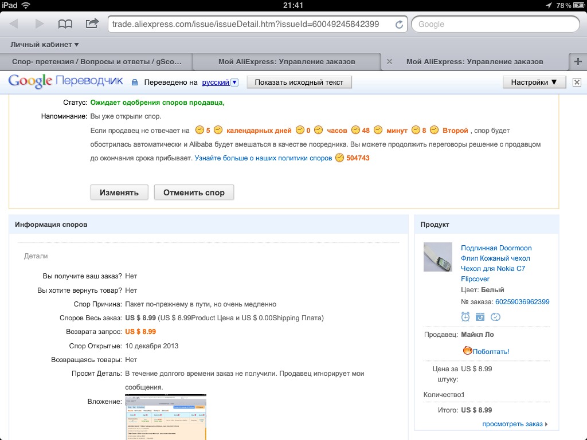Screen dimensions: 587x440
Task: Click the Цвет: Белый color text
Action: 483,290
